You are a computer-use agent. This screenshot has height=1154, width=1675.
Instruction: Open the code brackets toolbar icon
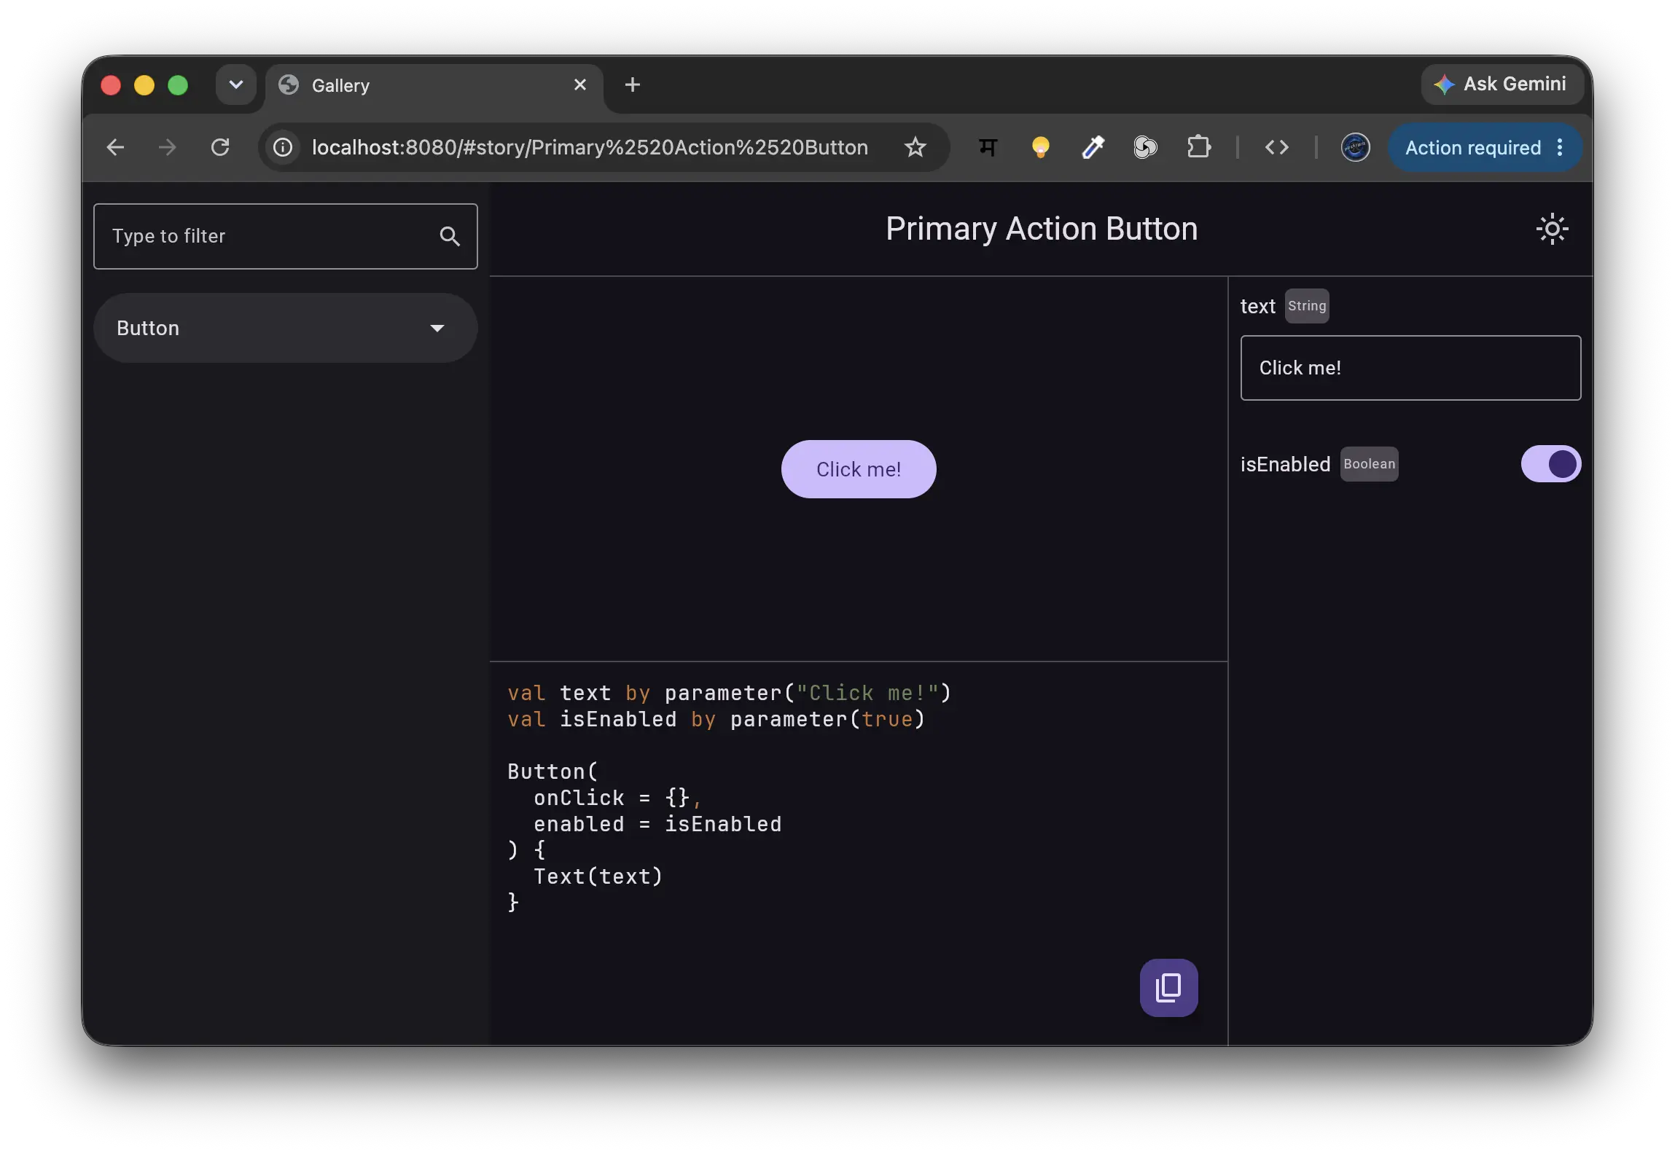pyautogui.click(x=1276, y=147)
